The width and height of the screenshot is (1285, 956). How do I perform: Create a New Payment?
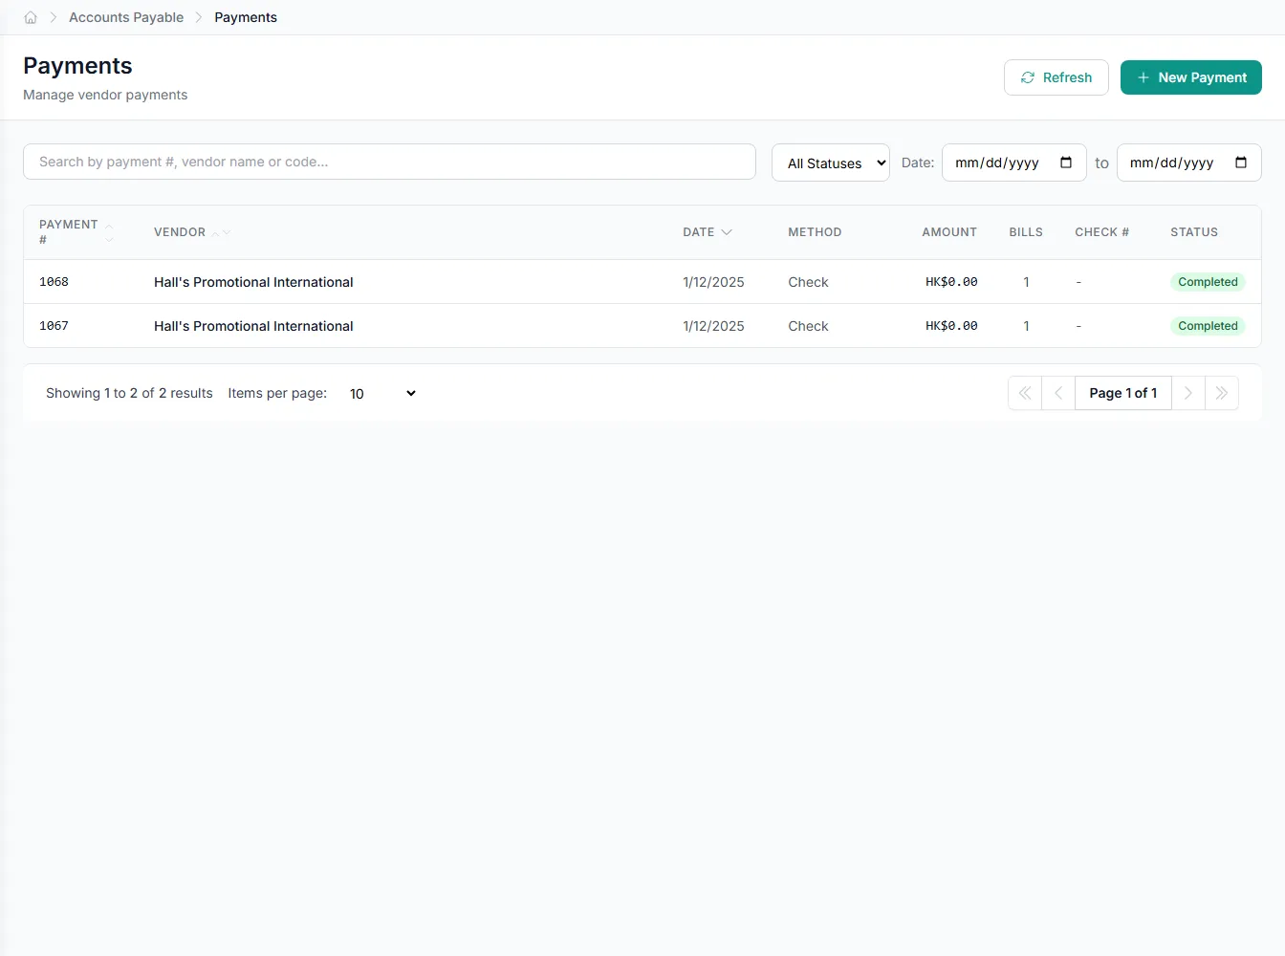1191,77
